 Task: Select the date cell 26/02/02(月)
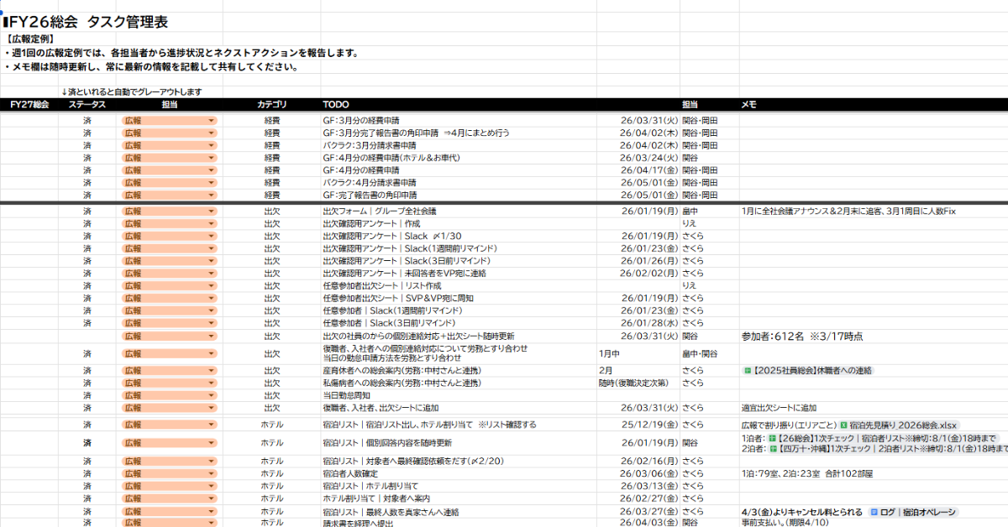tap(649, 274)
